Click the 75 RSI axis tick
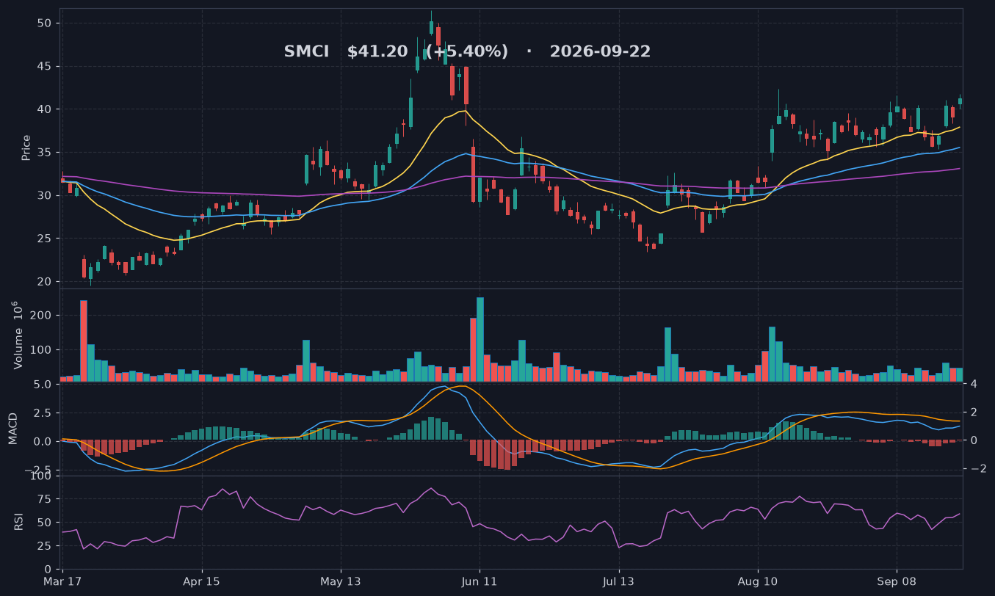 pos(44,500)
